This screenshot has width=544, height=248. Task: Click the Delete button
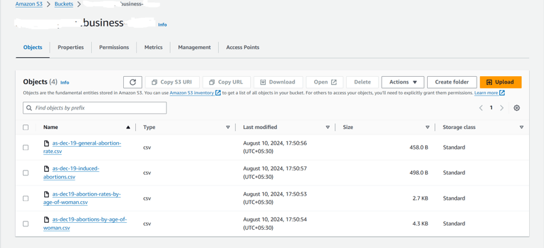pyautogui.click(x=362, y=82)
